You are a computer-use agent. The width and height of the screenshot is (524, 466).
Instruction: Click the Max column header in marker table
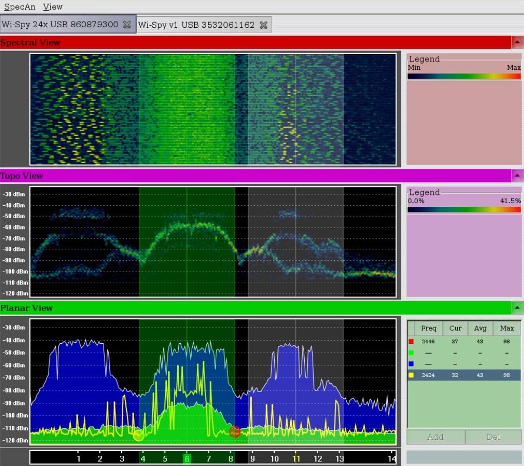point(507,328)
